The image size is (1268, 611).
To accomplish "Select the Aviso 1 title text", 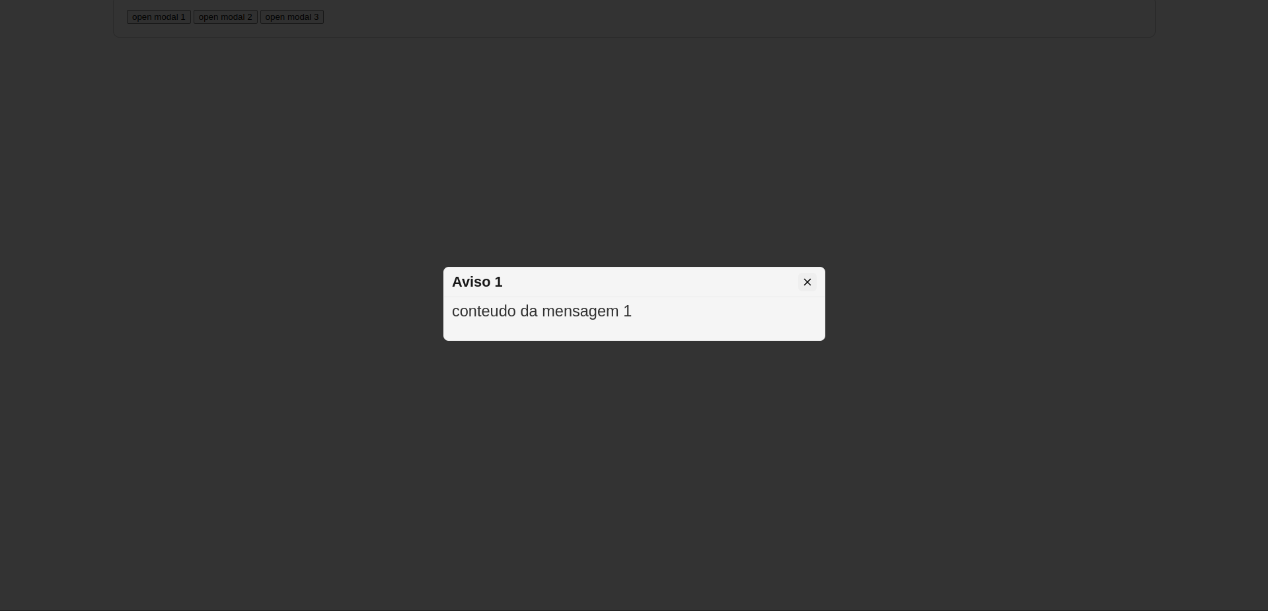I will pos(477,282).
